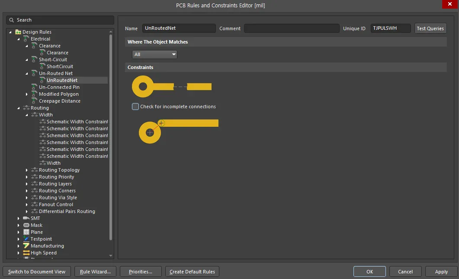Click the Name field with UnRoutedNet
Image resolution: width=459 pixels, height=279 pixels.
coord(179,28)
